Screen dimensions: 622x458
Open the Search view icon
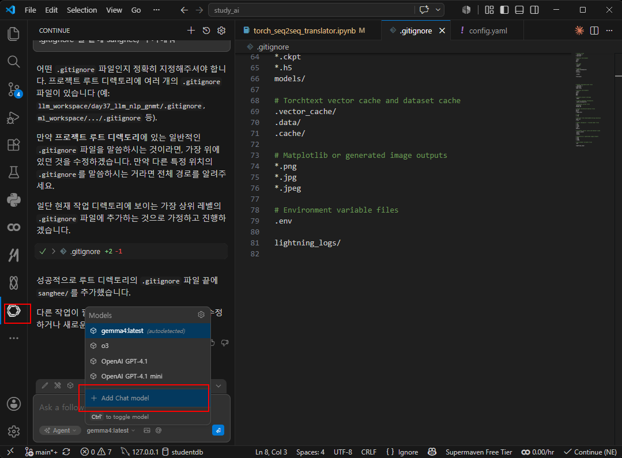pyautogui.click(x=13, y=62)
